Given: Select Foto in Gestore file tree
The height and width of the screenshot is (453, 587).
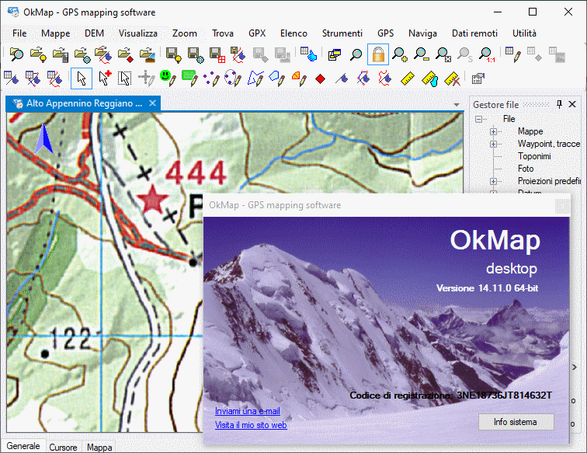Looking at the screenshot, I should coord(526,169).
